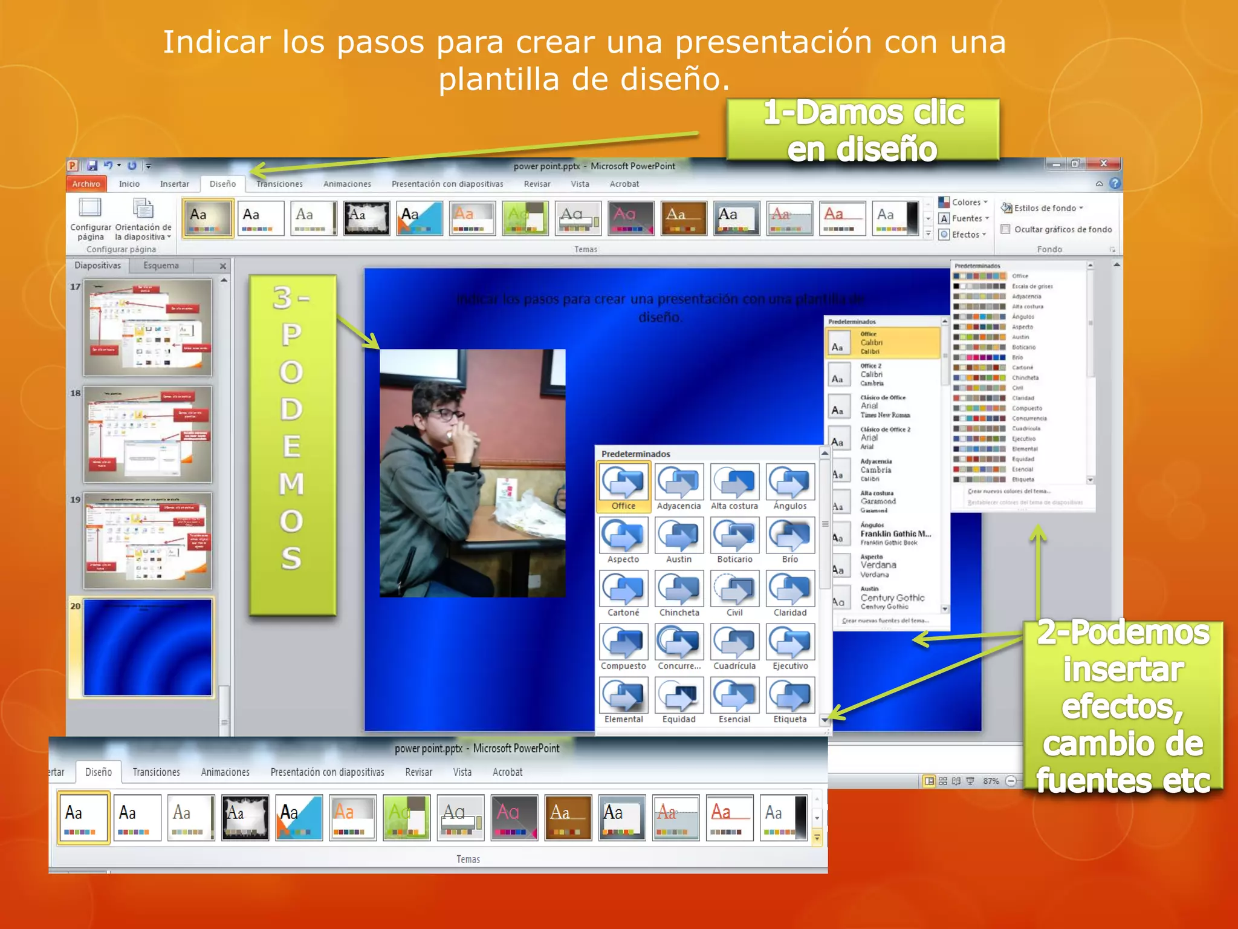This screenshot has height=929, width=1238.
Task: Open the Fuentes dropdown
Action: (964, 218)
